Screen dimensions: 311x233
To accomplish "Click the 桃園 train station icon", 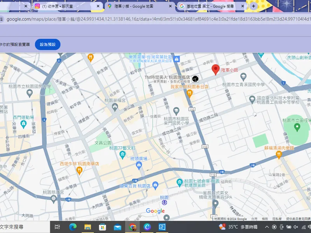I will 164,202.
